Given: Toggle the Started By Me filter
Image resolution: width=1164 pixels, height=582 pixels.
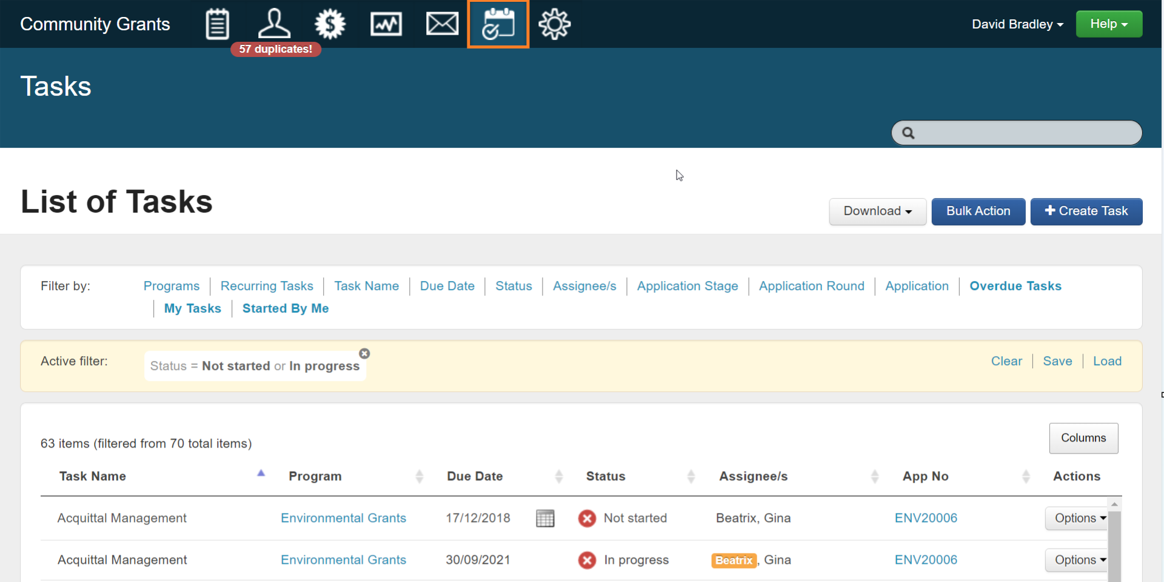Looking at the screenshot, I should coord(286,308).
